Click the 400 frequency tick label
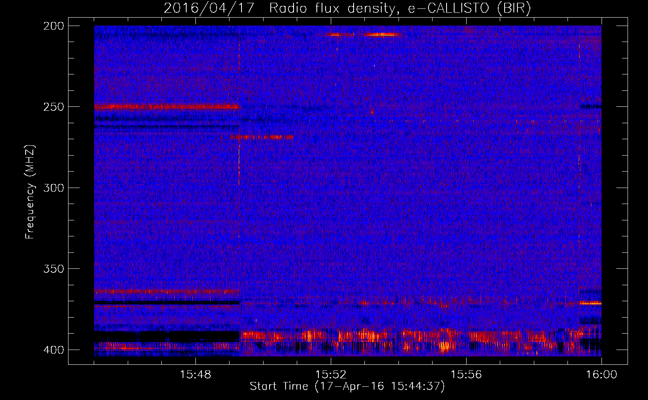The width and height of the screenshot is (648, 400). pos(53,350)
